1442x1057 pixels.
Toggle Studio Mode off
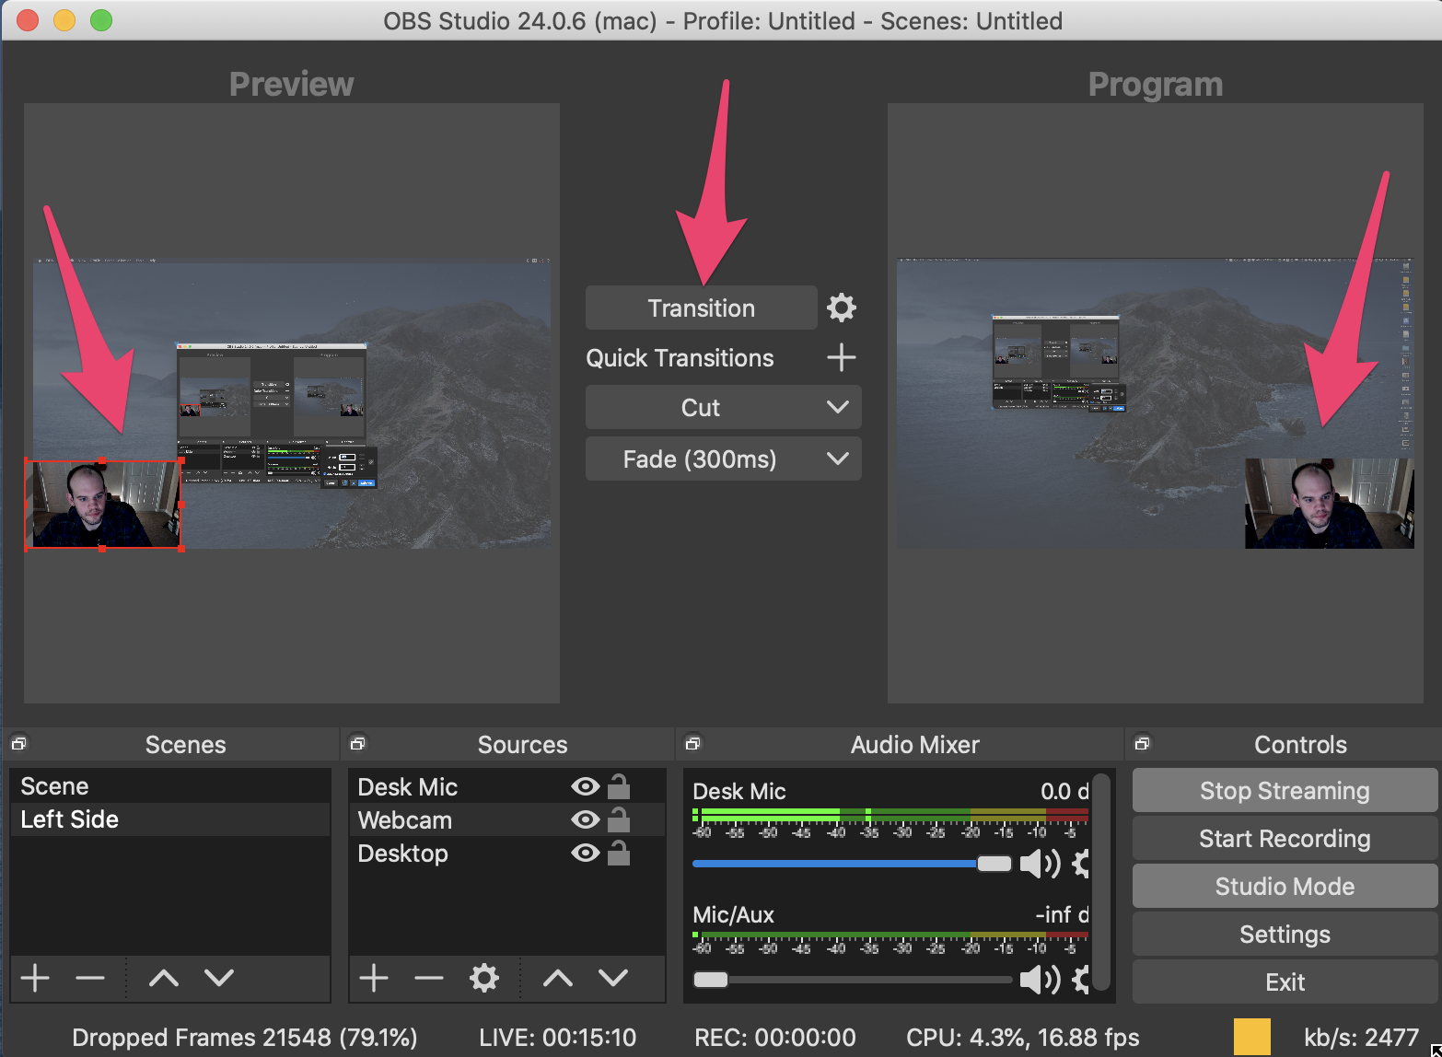[1285, 886]
